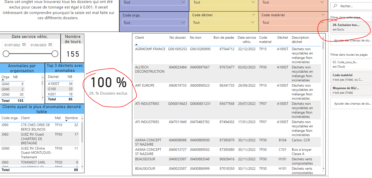Click 'Ajouter des champs' under Filtres dans cette page
372x178 pixels.
[351, 40]
